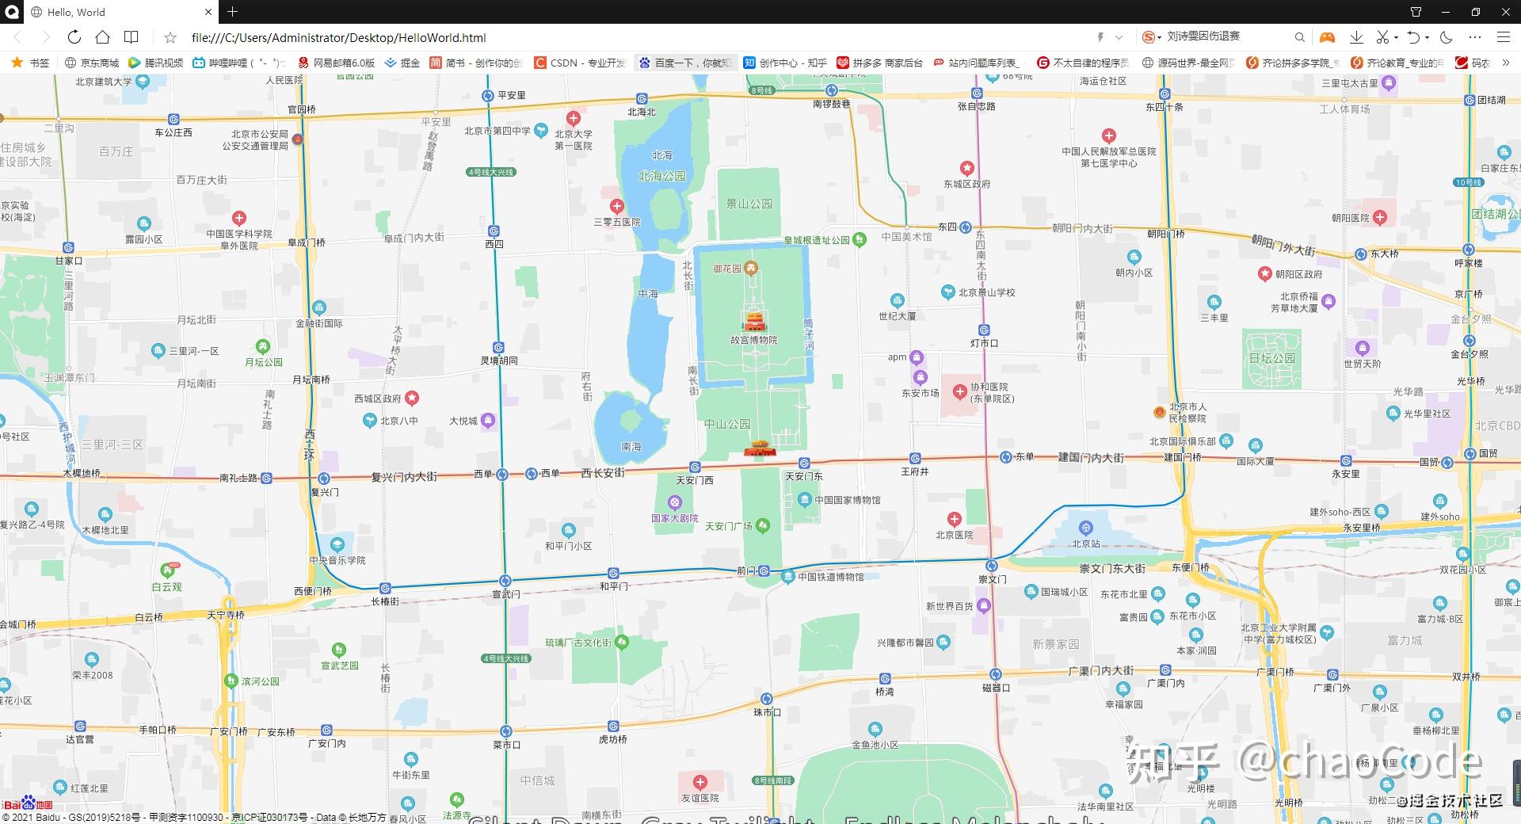Open reading mode book icon

point(132,37)
